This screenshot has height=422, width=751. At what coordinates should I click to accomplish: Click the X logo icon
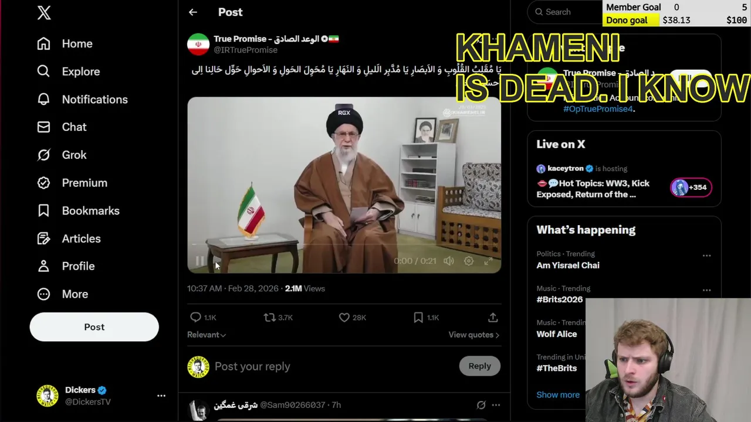tap(44, 12)
